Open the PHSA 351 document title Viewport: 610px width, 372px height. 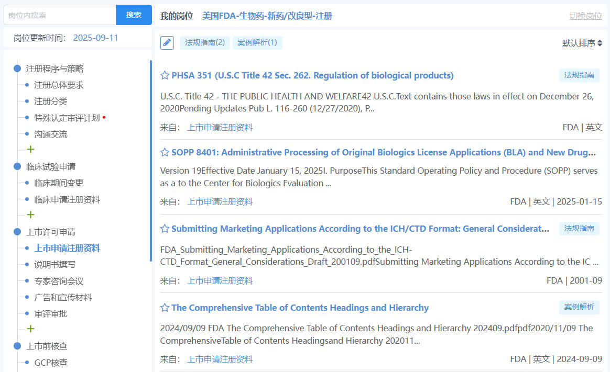pos(312,75)
